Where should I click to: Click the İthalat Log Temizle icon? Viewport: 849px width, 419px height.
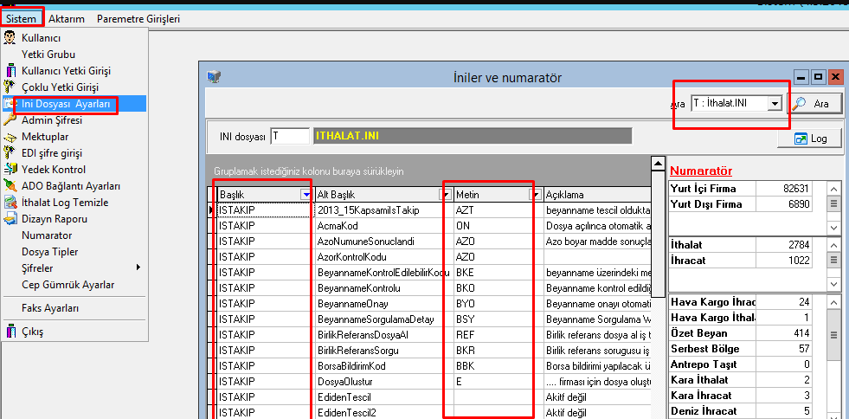click(x=10, y=203)
